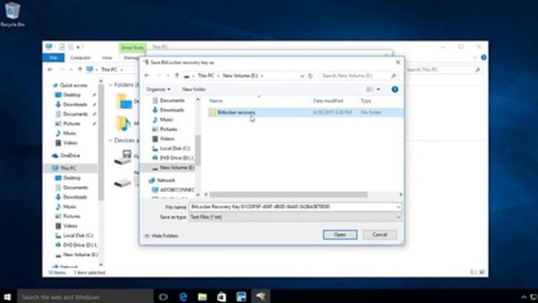Open the view options dropdown arrow in dialog
Viewport: 538px width, 303px height.
(378, 89)
